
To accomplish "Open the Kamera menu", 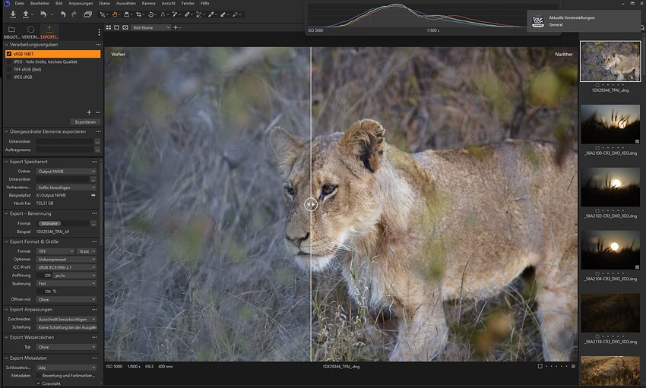I will click(x=148, y=3).
